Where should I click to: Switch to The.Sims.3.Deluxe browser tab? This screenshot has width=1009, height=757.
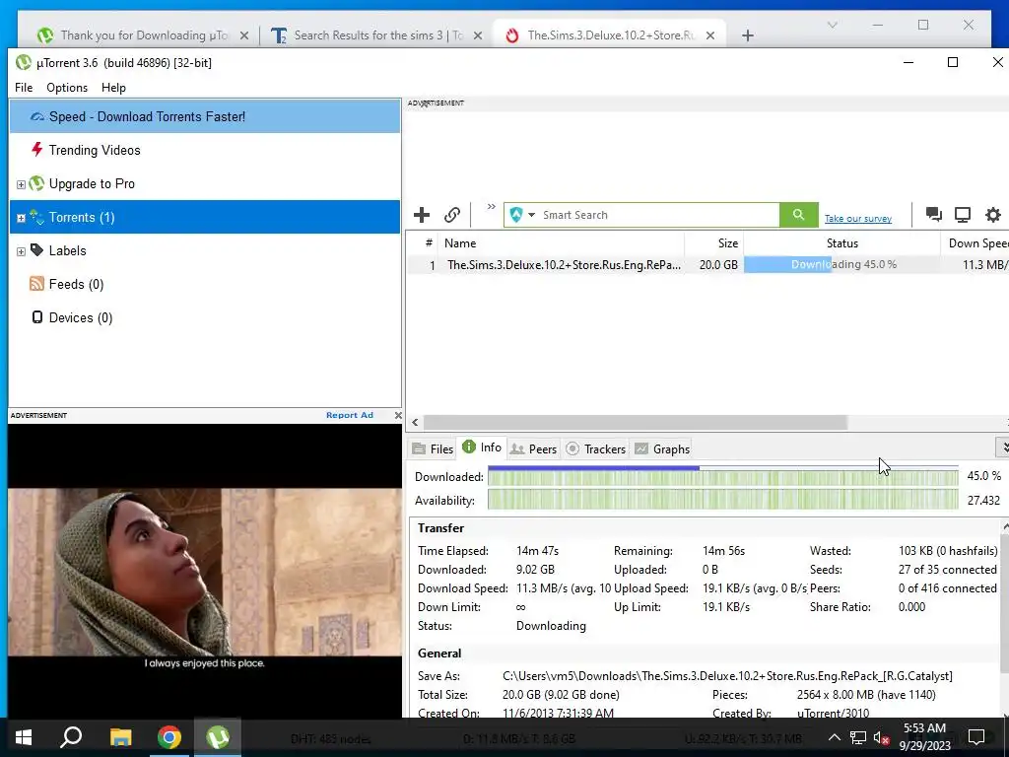(x=608, y=35)
